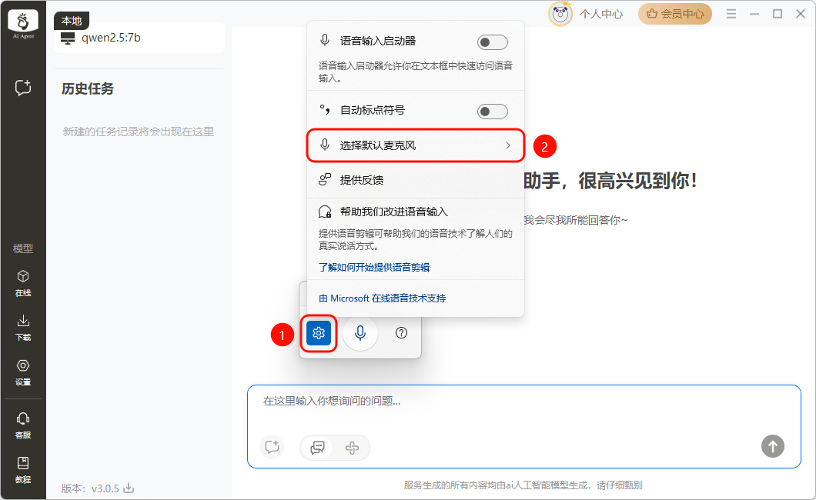This screenshot has height=500, width=816.
Task: Click the blue voice typing settings gear
Action: pos(319,333)
